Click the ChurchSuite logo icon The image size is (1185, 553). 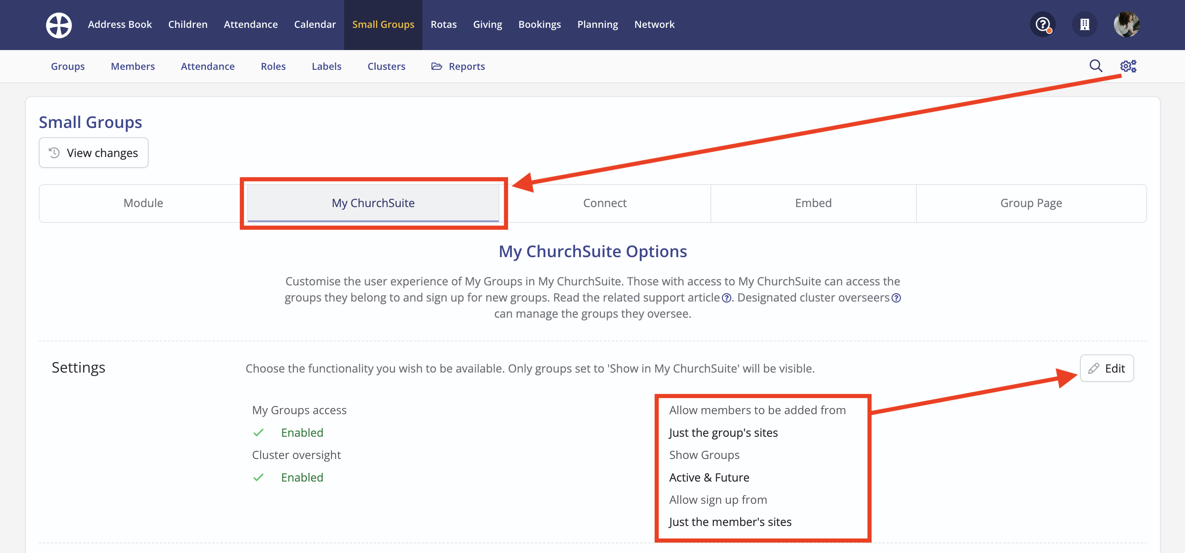59,25
